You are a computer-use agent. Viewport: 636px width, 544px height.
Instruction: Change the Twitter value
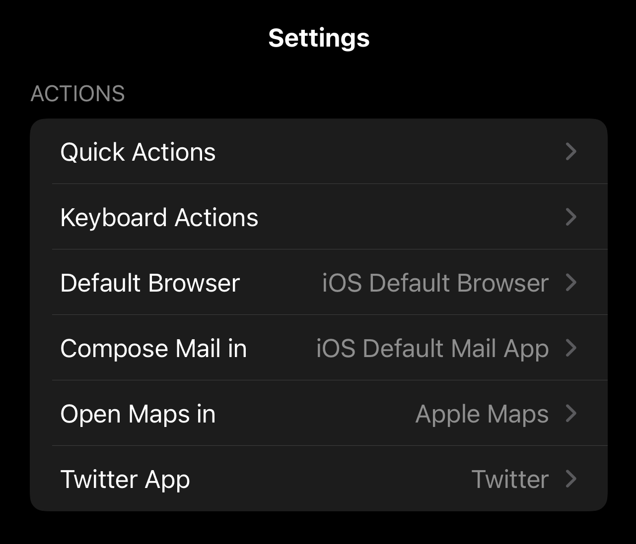point(510,479)
